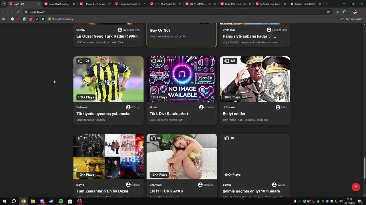Screen dimensions: 366x205
Task: Open gelmiş geçmiş en iyi 10 numara
Action: [251, 191]
